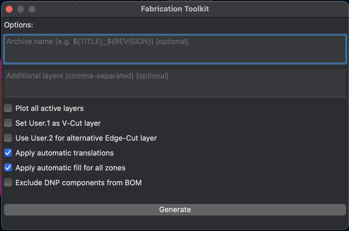Image resolution: width=349 pixels, height=231 pixels.
Task: Click the "Apply automatic fill for all zones" text
Action: pyautogui.click(x=70, y=168)
